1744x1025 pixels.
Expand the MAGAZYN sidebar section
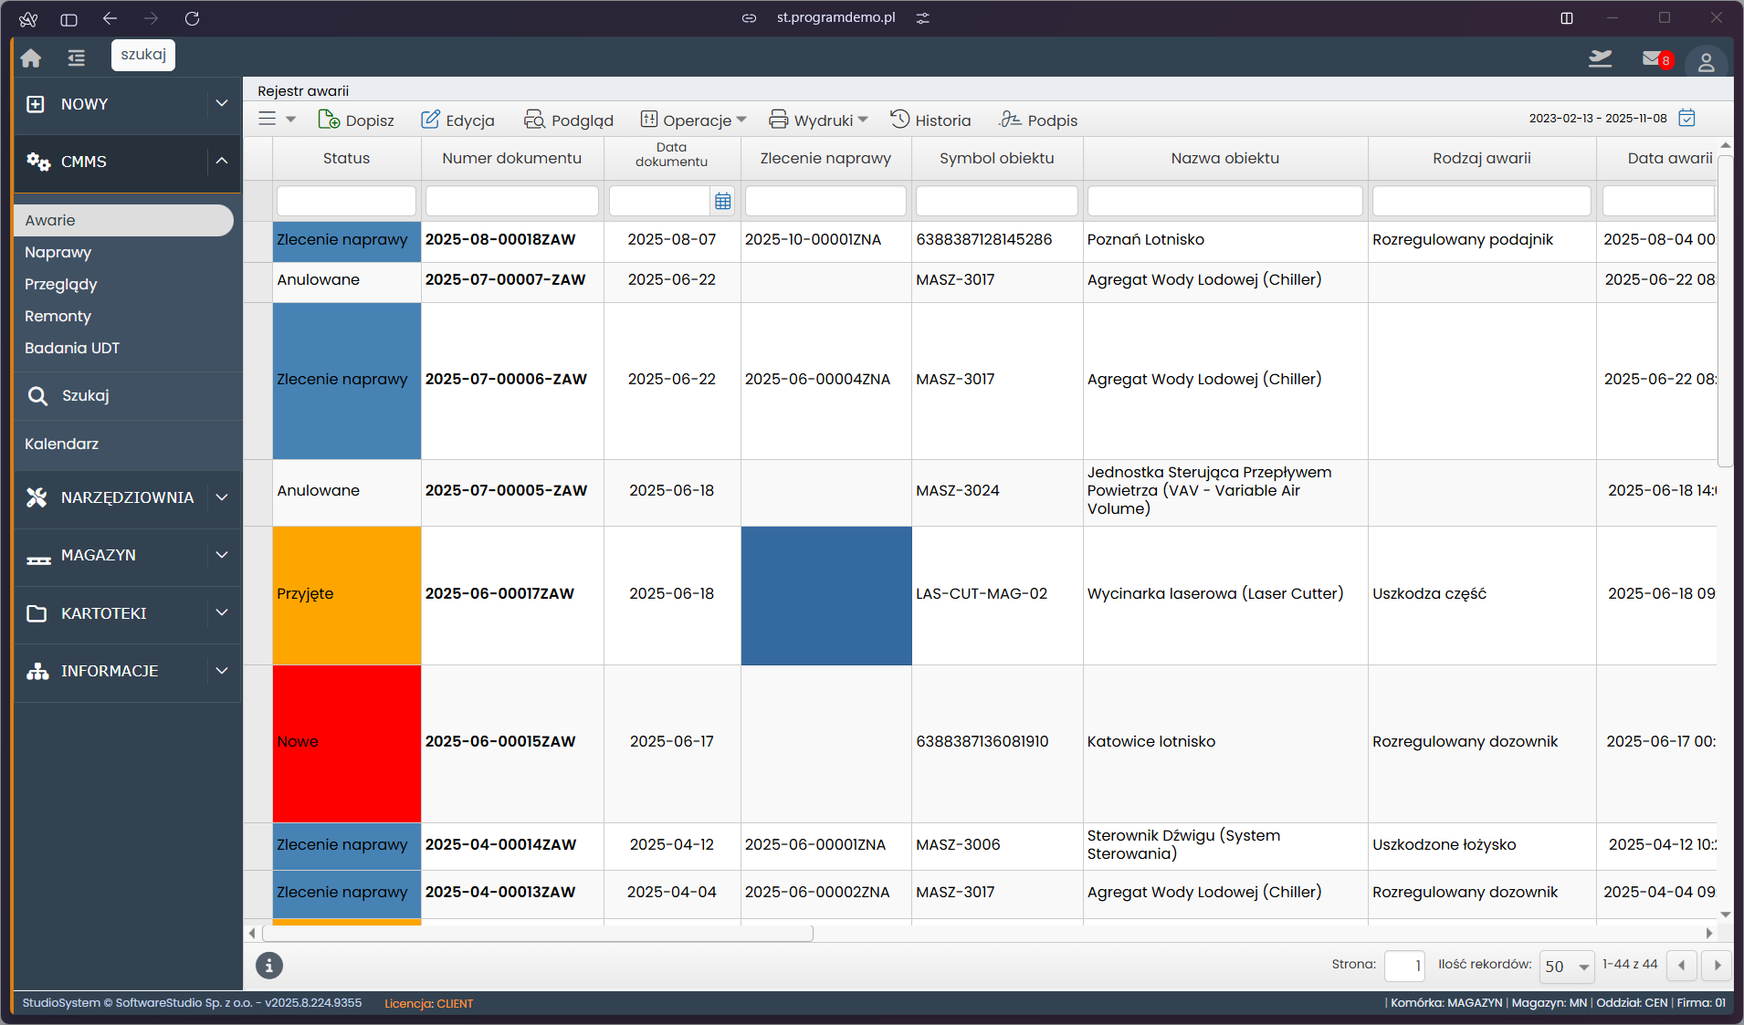222,555
